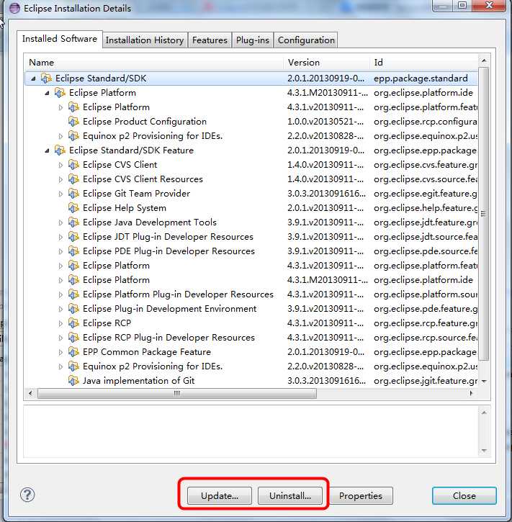Screen dimensions: 512x522
Task: Click the id epp.package.standard
Action: 421,78
